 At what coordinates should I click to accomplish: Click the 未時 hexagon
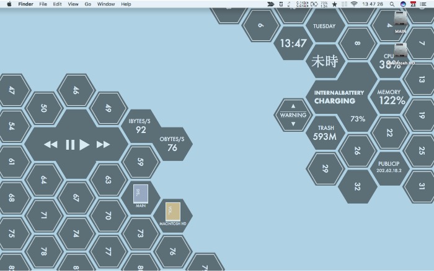click(325, 61)
